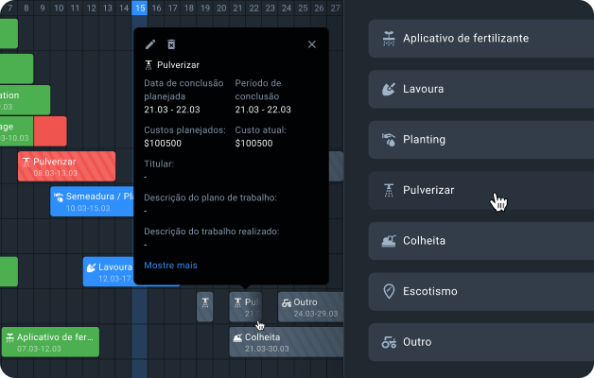Click 'Descrição do plano de trabalho:' label

point(210,198)
